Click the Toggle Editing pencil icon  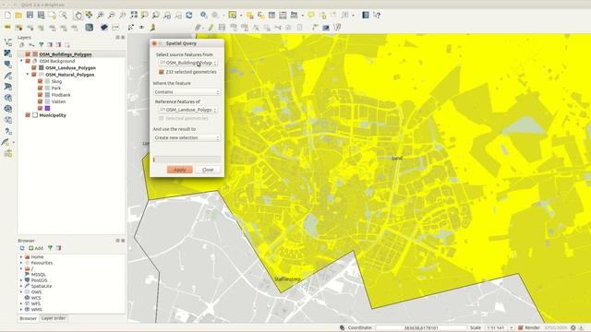[x=211, y=28]
